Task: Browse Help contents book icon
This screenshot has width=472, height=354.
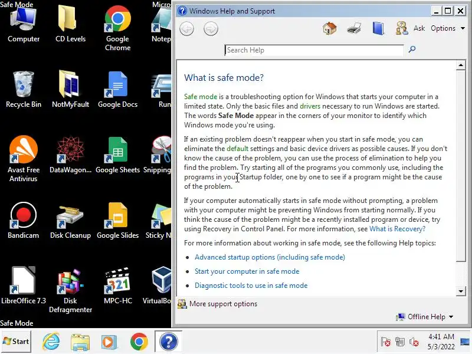Action: 378,28
